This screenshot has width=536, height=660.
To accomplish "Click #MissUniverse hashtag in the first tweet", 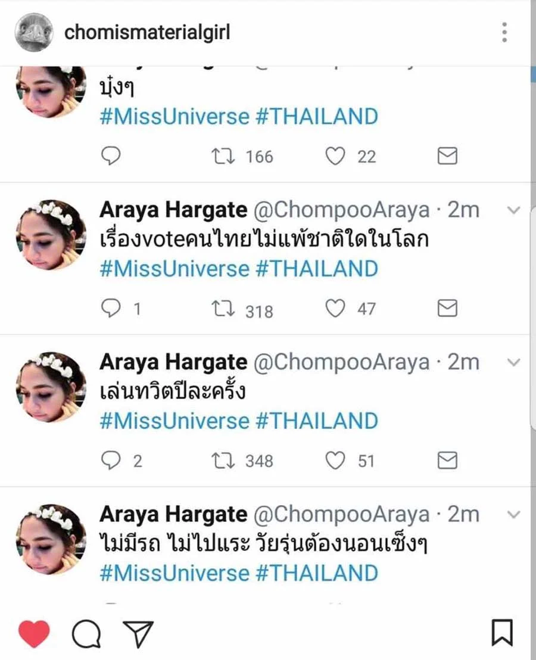I will click(x=174, y=117).
